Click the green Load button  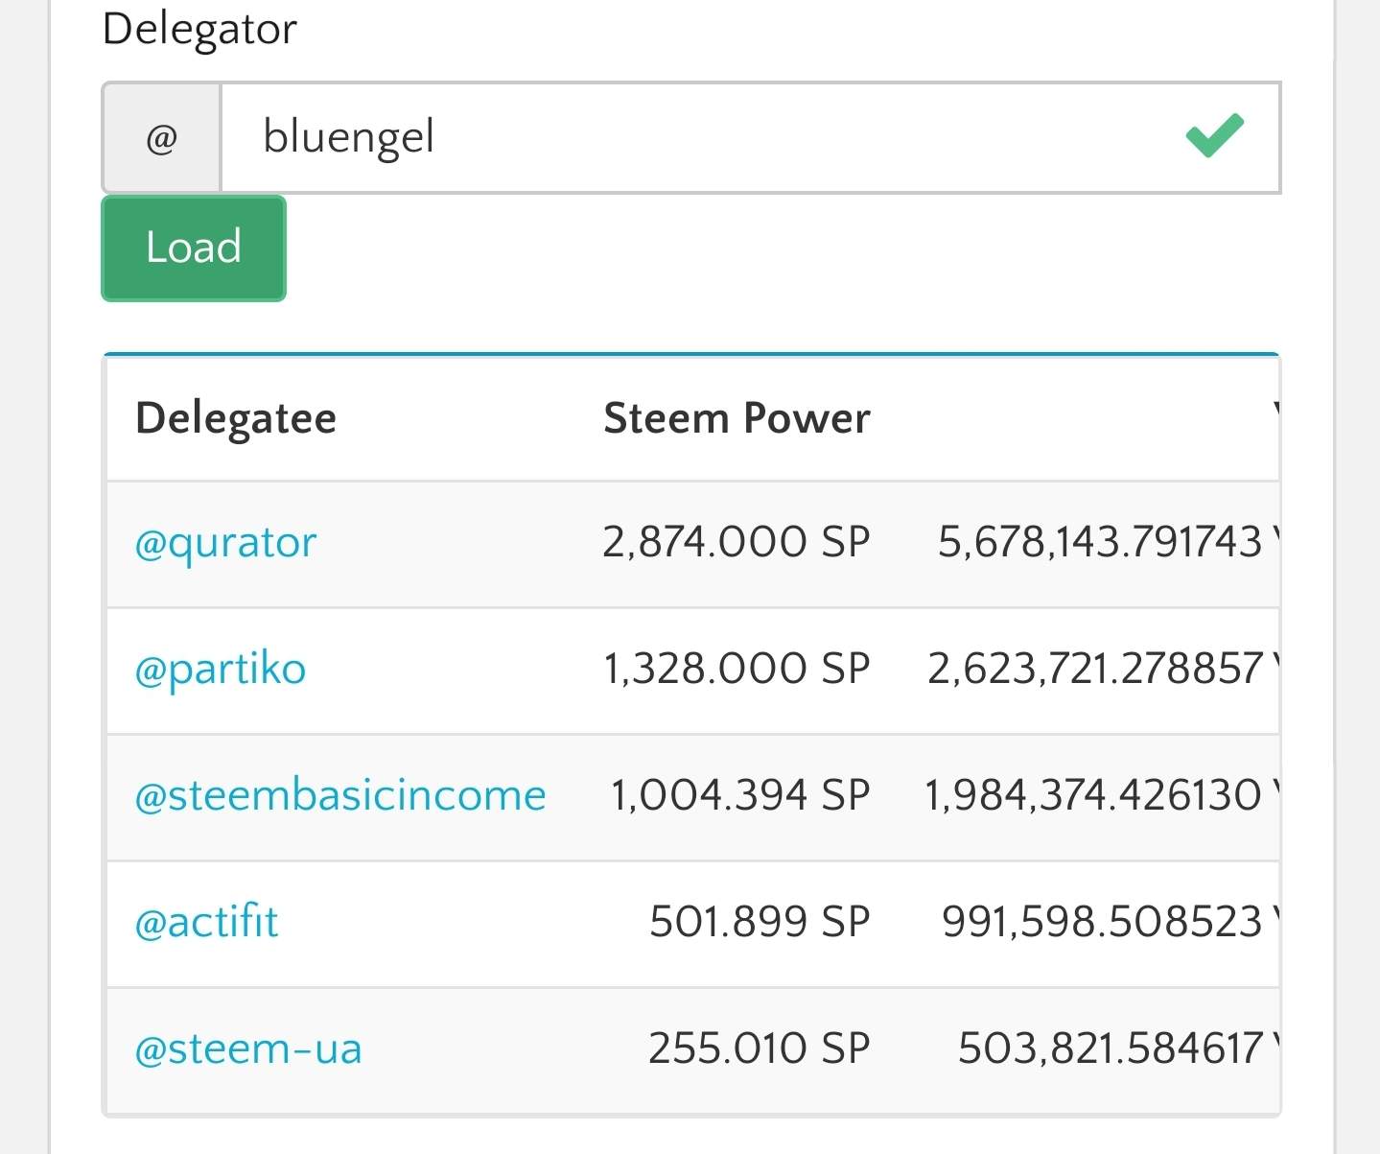click(x=194, y=248)
